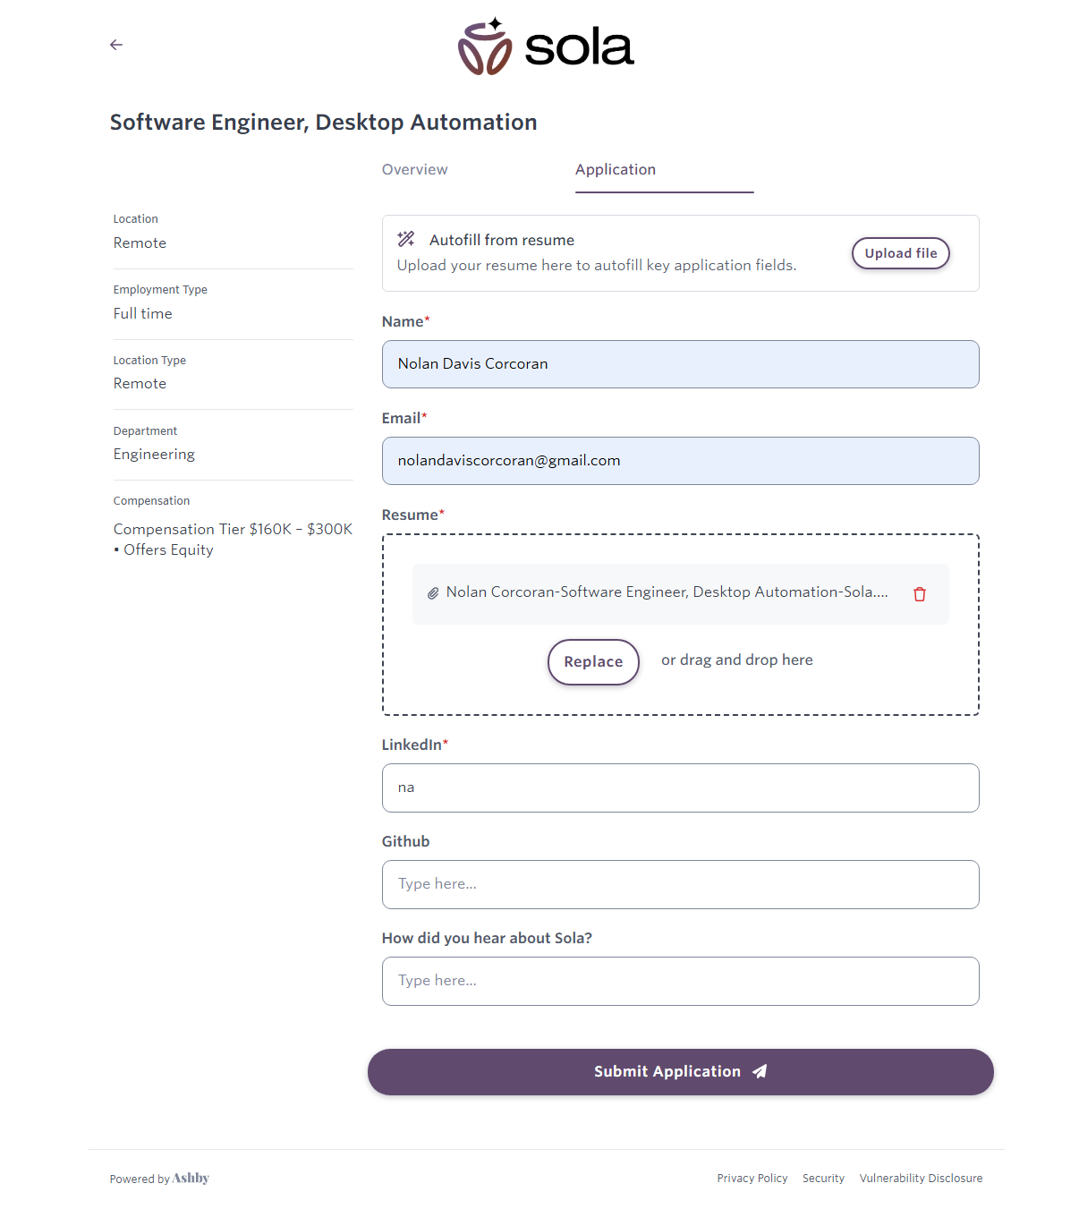1079x1209 pixels.
Task: Click the Replace resume button
Action: [x=593, y=662]
